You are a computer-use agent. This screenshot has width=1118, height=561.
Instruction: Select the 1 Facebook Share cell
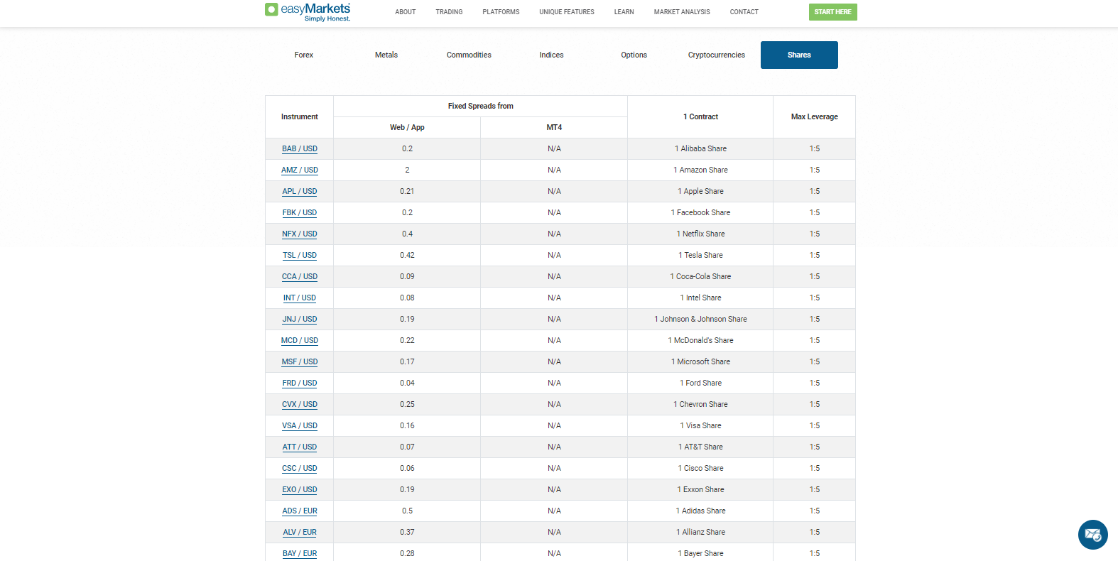[x=701, y=212]
